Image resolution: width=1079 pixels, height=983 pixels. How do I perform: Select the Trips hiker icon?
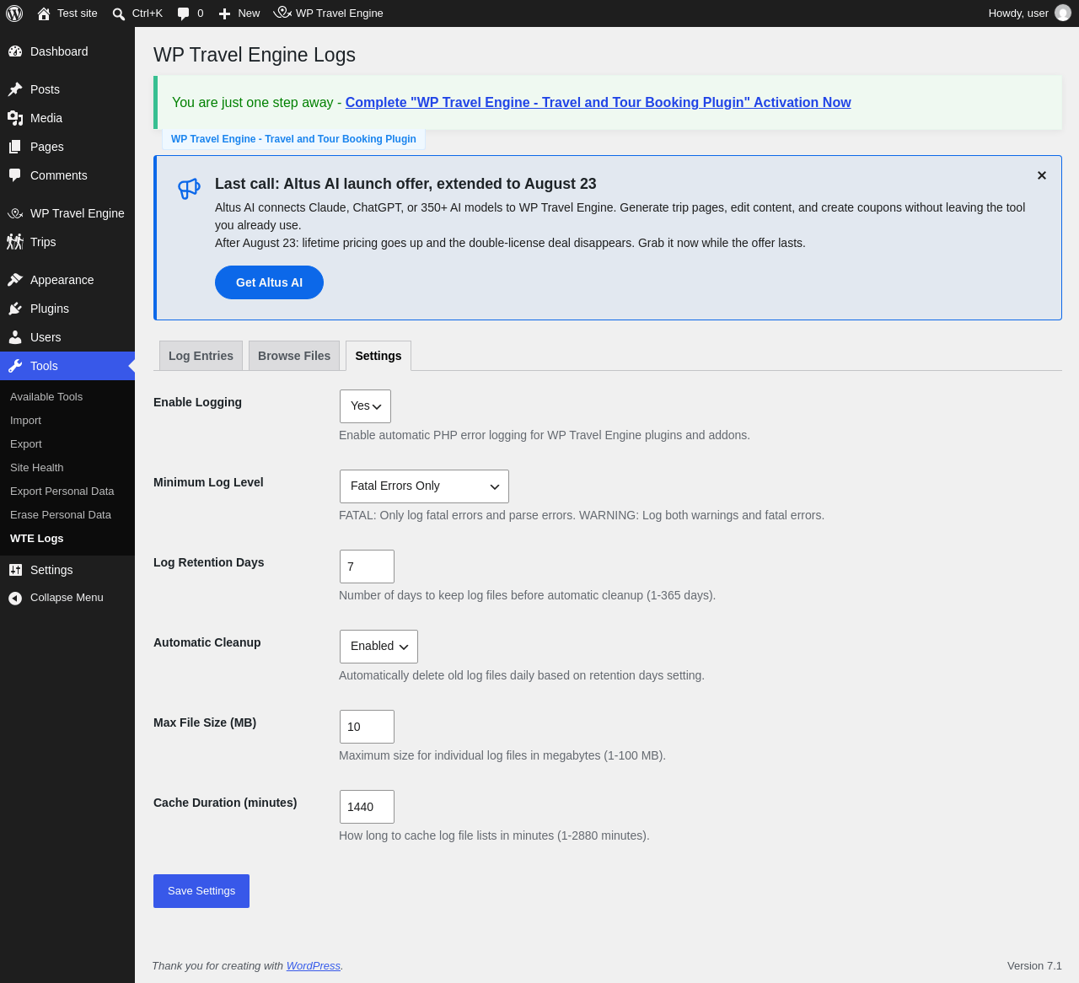pyautogui.click(x=15, y=242)
